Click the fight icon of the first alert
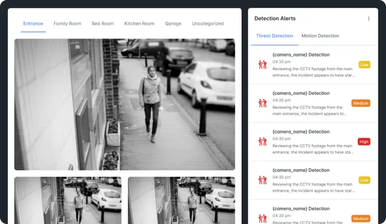This screenshot has width=386, height=224. pyautogui.click(x=262, y=65)
